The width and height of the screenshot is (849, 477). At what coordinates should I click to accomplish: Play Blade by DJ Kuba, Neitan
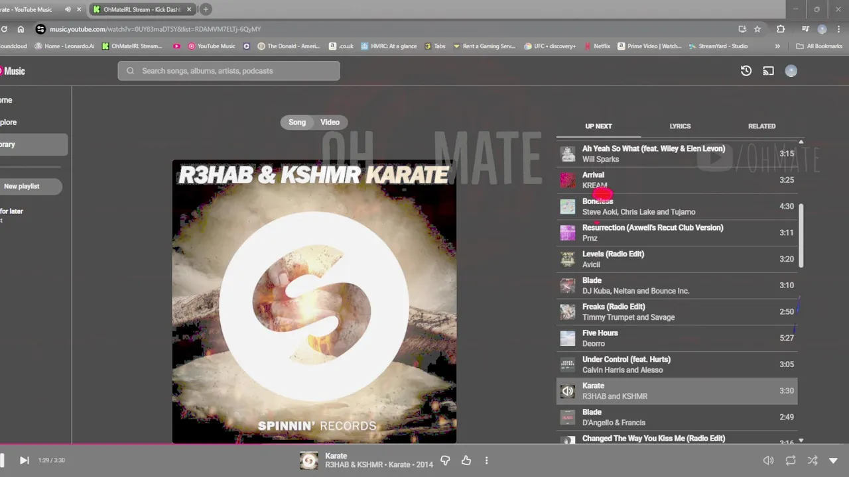coord(677,286)
